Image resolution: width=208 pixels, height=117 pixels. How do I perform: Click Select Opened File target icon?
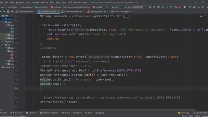tap(8, 12)
